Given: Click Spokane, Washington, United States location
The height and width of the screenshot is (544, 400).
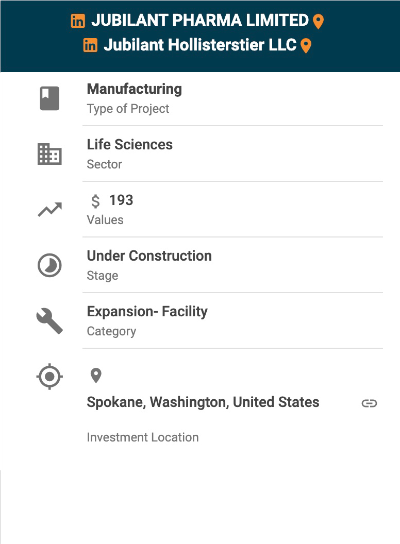Looking at the screenshot, I should pos(203,402).
